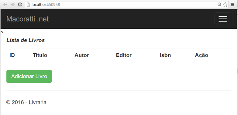The width and height of the screenshot is (238, 115).
Task: Open the Chrome hamburger menu
Action: coord(233,5)
